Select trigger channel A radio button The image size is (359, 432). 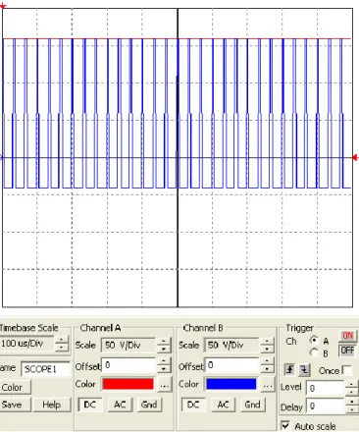tap(314, 341)
